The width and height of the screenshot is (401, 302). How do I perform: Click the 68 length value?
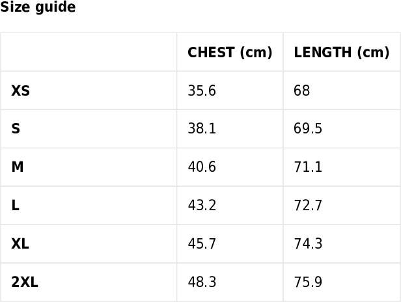(302, 90)
